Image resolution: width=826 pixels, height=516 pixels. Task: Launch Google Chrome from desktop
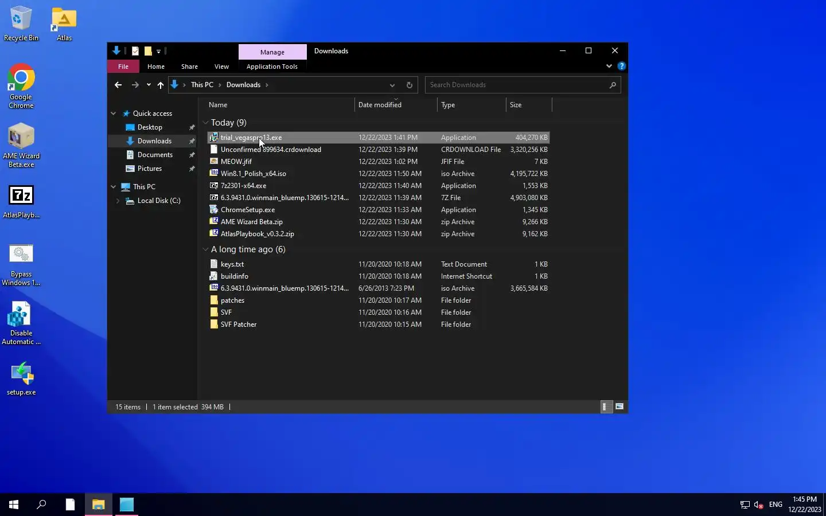click(x=21, y=86)
